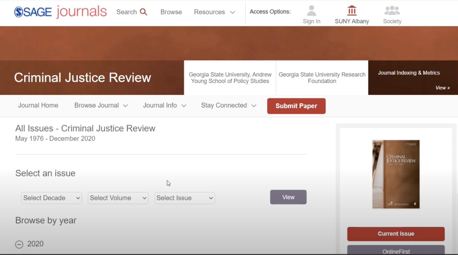The height and width of the screenshot is (255, 458).
Task: Open the Select Volume dropdown
Action: click(x=118, y=198)
